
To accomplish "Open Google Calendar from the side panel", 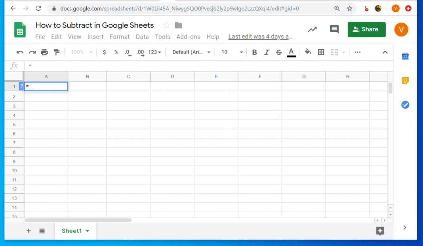I will coord(405,56).
